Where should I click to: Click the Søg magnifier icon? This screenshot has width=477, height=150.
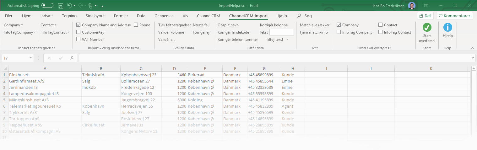pyautogui.click(x=299, y=16)
